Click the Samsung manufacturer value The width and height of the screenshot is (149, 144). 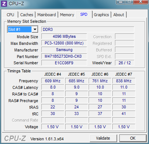tap(64, 50)
